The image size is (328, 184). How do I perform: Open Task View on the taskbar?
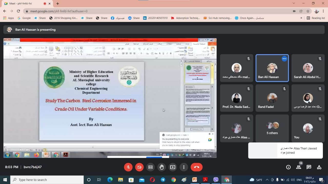click(99, 180)
